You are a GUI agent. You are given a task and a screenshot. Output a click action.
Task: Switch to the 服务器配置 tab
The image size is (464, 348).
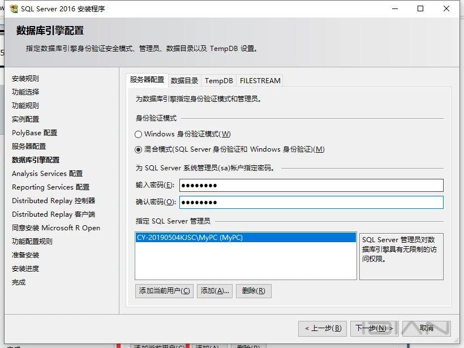147,80
